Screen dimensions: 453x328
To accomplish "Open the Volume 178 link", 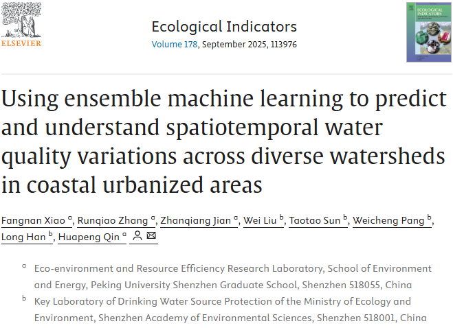I will (x=175, y=45).
